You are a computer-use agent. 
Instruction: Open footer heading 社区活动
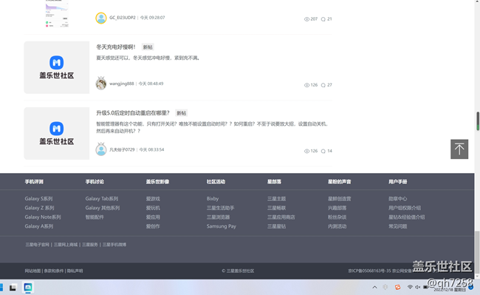click(216, 182)
